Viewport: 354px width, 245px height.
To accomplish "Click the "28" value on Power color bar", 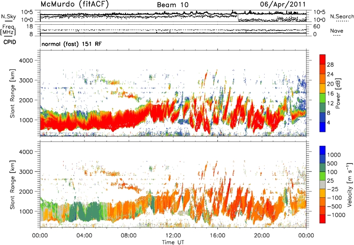I will pyautogui.click(x=330, y=65).
